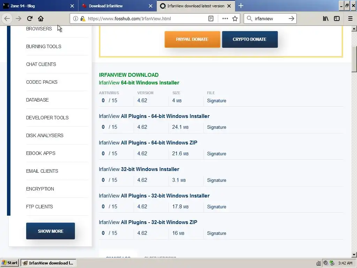
Task: Open Signature for the 16 MB file
Action: tap(217, 233)
